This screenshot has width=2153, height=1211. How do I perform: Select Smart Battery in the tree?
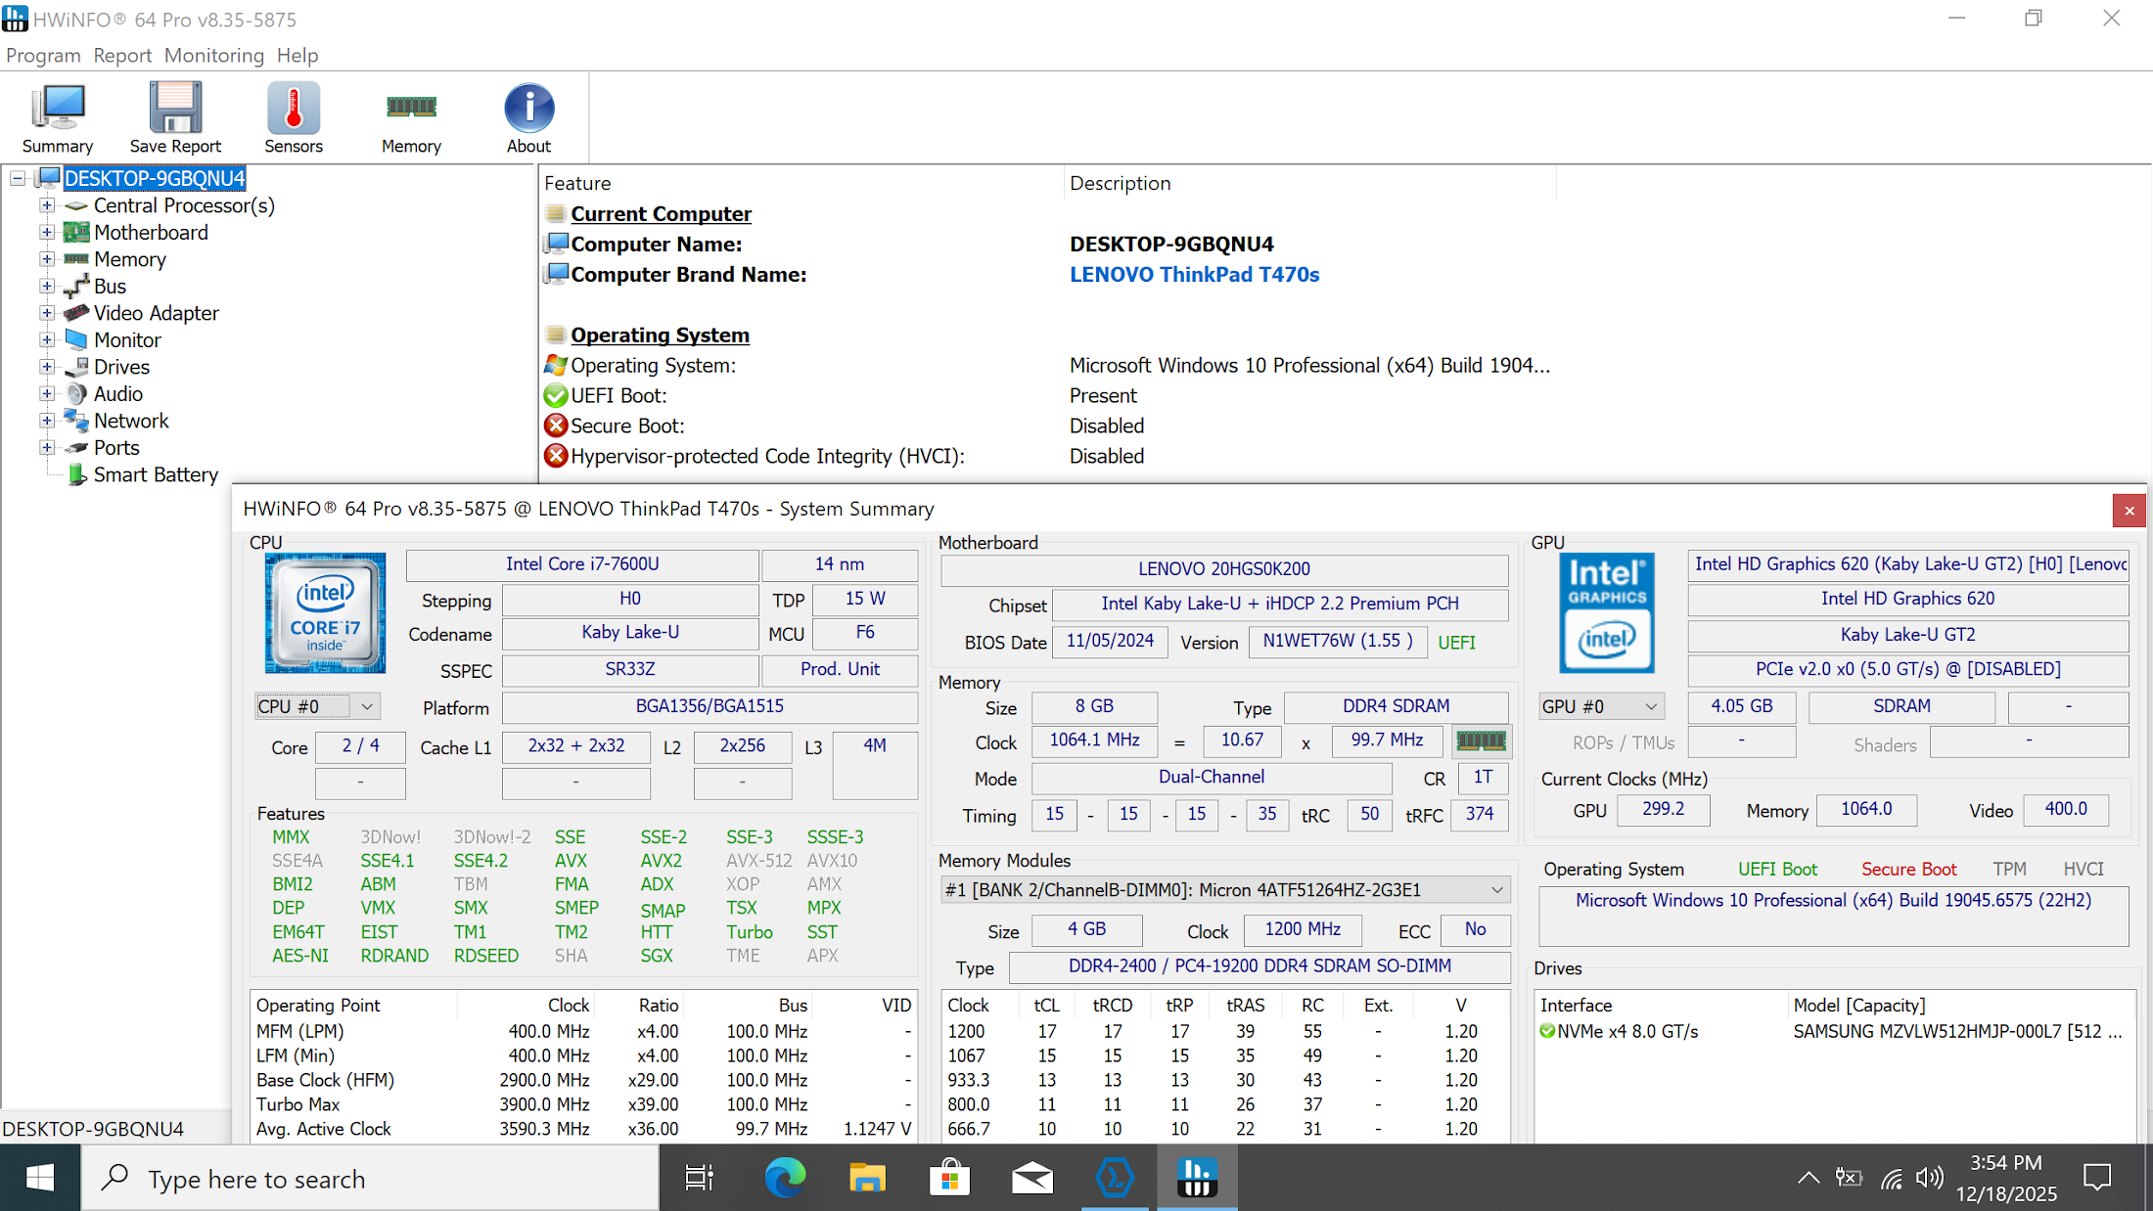(x=155, y=474)
